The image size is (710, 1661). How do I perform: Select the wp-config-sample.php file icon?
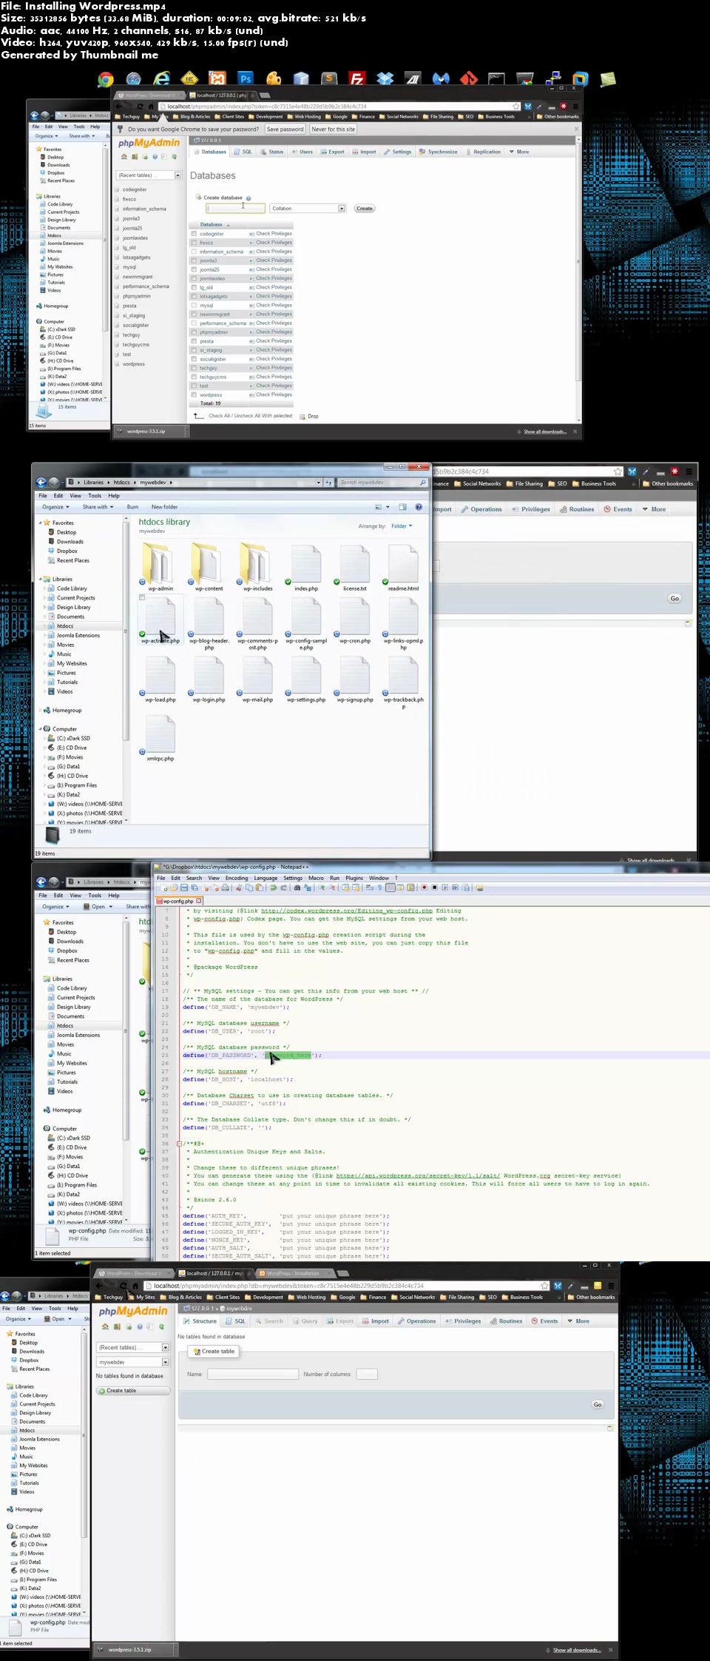[306, 614]
